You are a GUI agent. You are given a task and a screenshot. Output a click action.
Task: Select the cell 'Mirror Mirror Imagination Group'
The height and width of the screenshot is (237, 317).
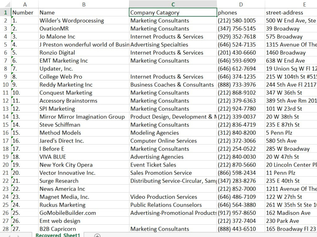click(84, 117)
